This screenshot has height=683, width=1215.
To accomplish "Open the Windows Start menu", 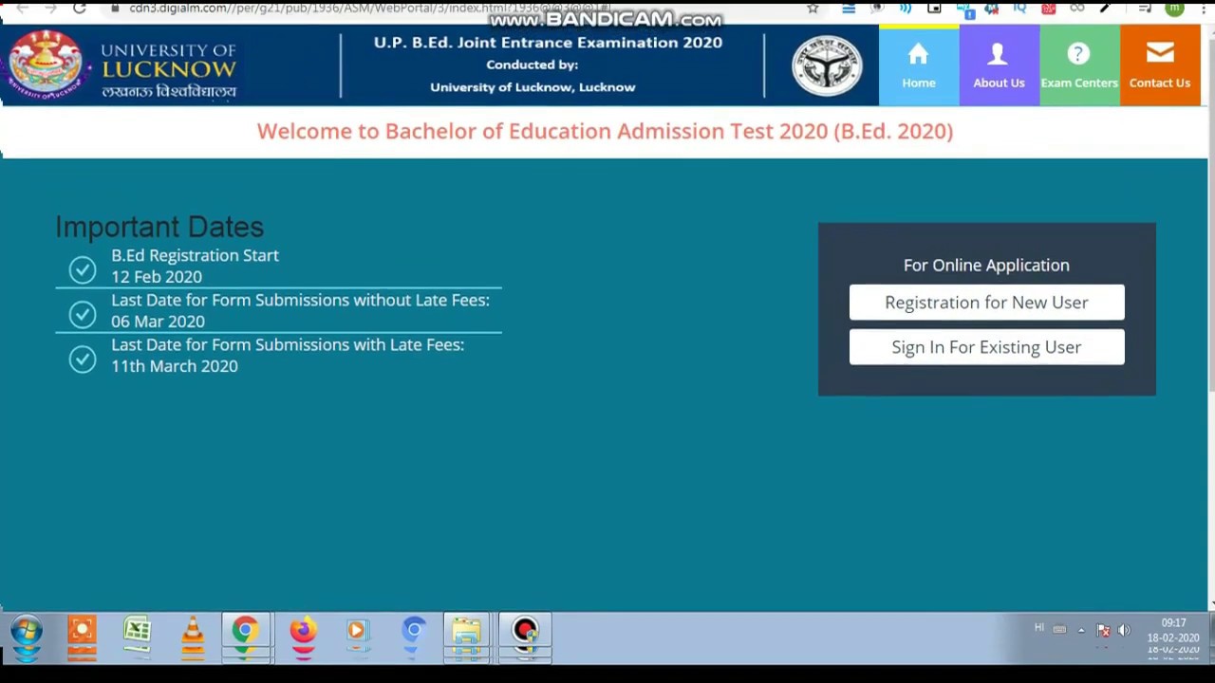I will [x=27, y=631].
